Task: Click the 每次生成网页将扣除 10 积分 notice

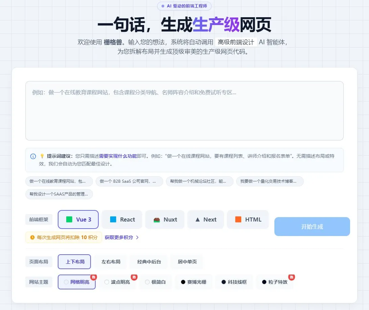Action: [x=64, y=237]
